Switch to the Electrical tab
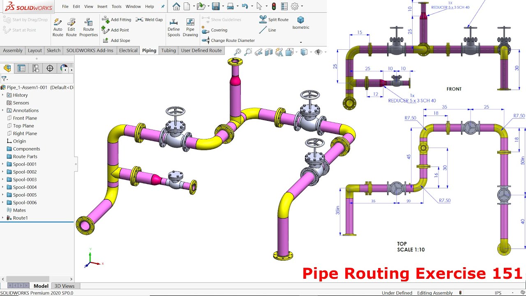 pyautogui.click(x=128, y=51)
